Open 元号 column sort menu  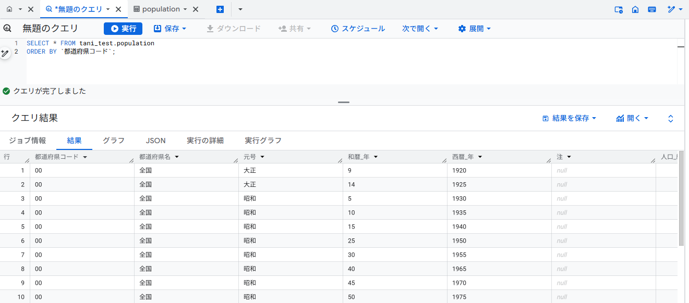(262, 157)
